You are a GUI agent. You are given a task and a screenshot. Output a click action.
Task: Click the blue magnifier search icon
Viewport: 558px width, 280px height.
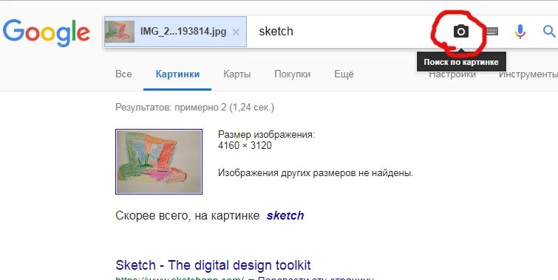coord(549,31)
